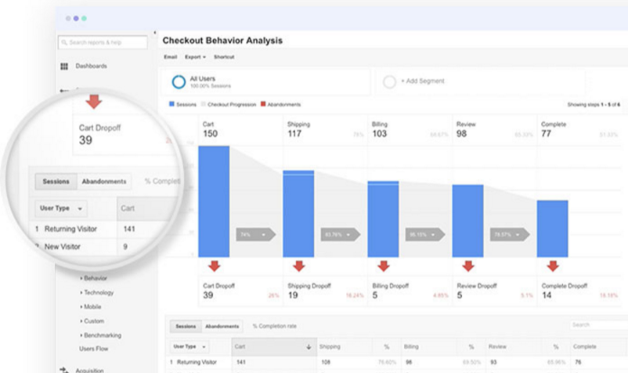Click the blue Billing funnel bar
628x373 pixels.
383,219
